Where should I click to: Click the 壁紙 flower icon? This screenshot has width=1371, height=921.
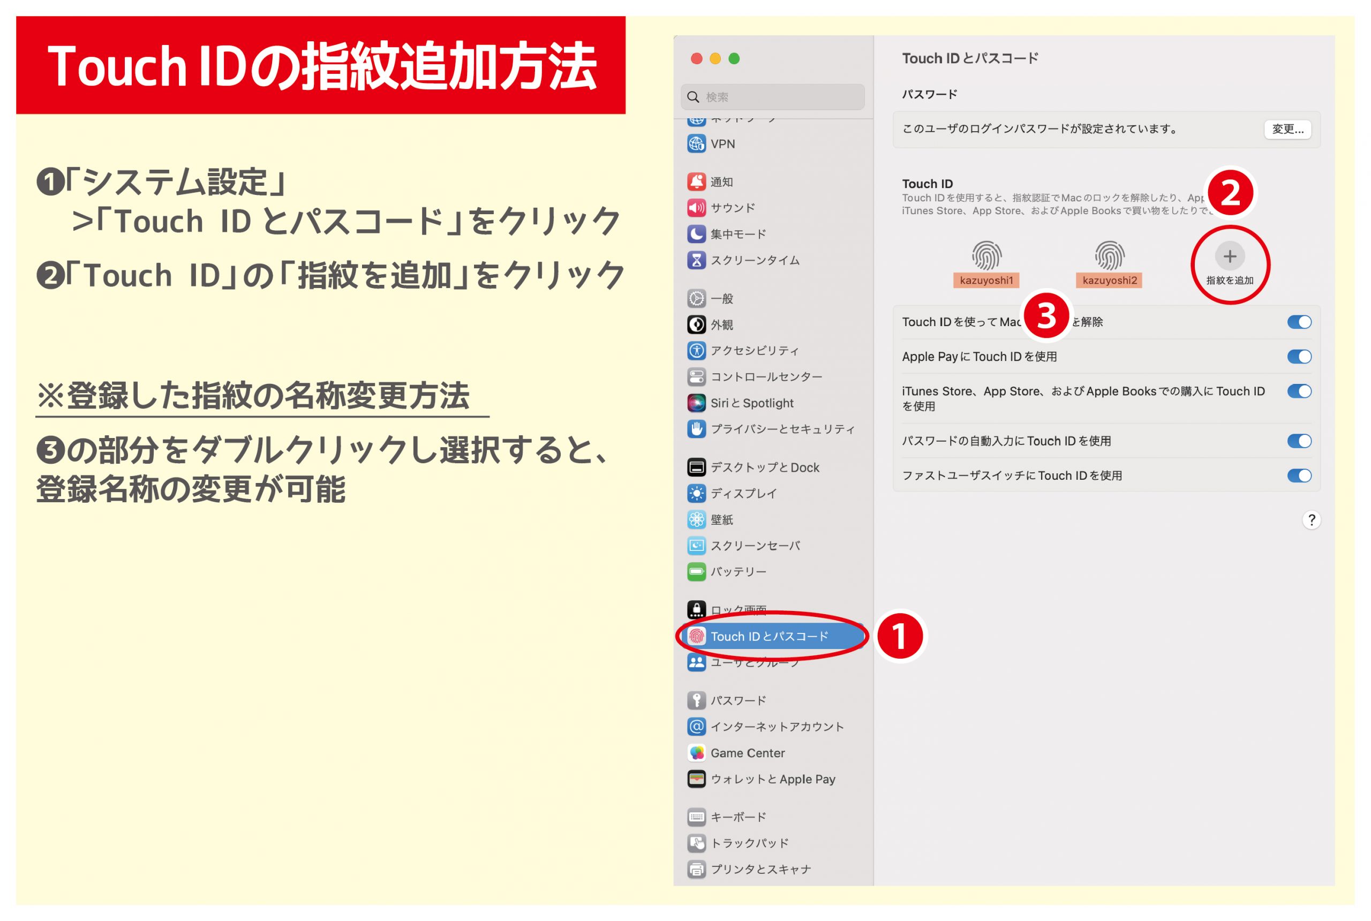pyautogui.click(x=697, y=520)
